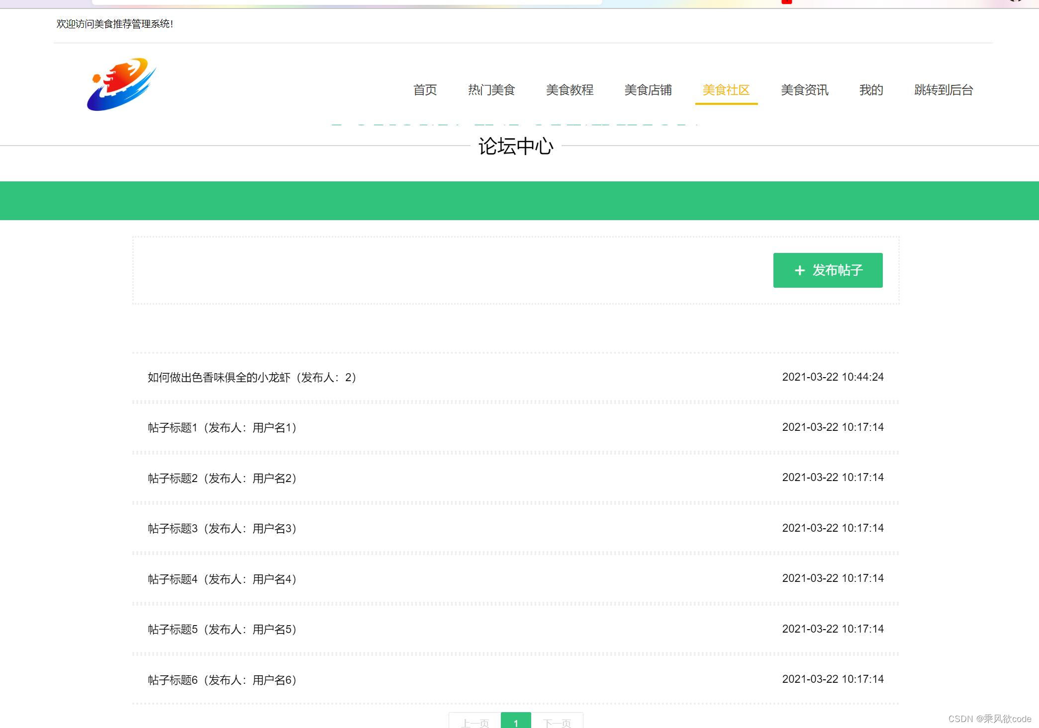1039x728 pixels.
Task: Select the 美食教程 menu item
Action: point(569,90)
